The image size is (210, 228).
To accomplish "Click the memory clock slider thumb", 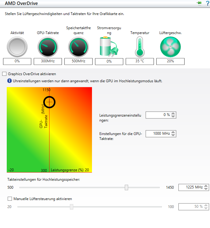I will (127, 187).
